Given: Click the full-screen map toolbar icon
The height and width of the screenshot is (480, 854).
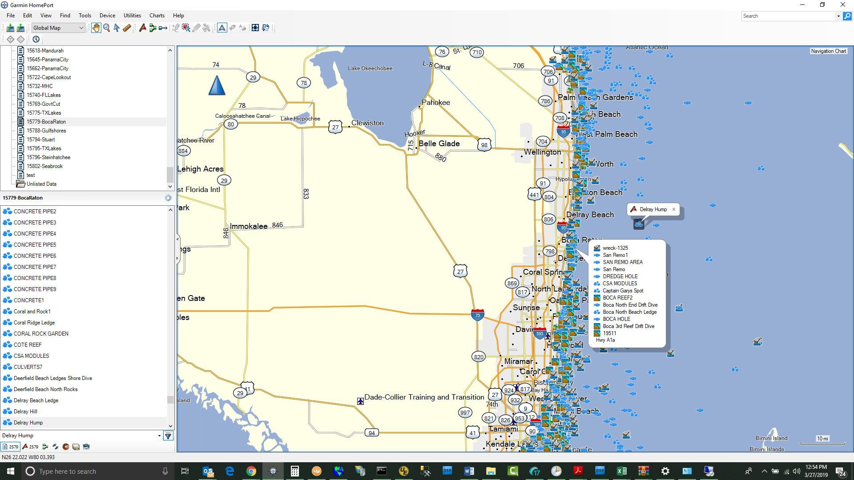Looking at the screenshot, I should pyautogui.click(x=255, y=28).
